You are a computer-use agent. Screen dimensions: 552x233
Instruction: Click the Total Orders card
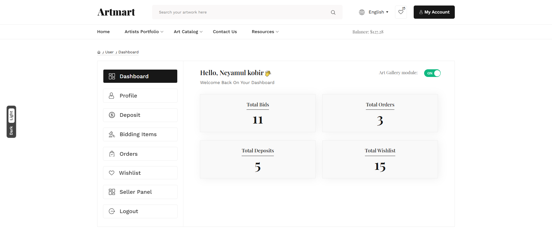coord(380,113)
